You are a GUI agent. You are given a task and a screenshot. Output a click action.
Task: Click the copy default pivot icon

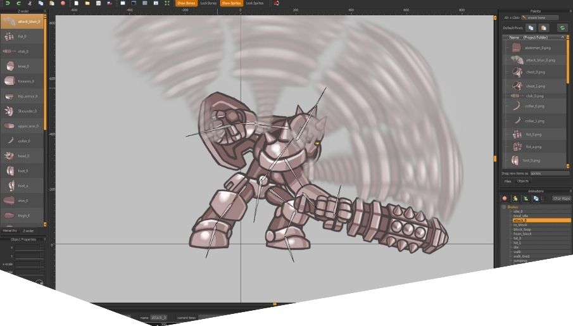click(531, 28)
